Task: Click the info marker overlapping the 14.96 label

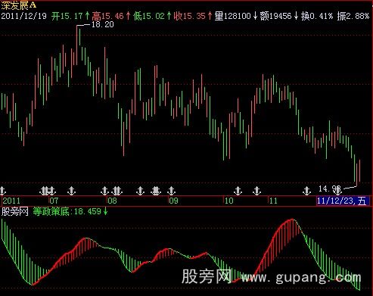Action: [337, 191]
